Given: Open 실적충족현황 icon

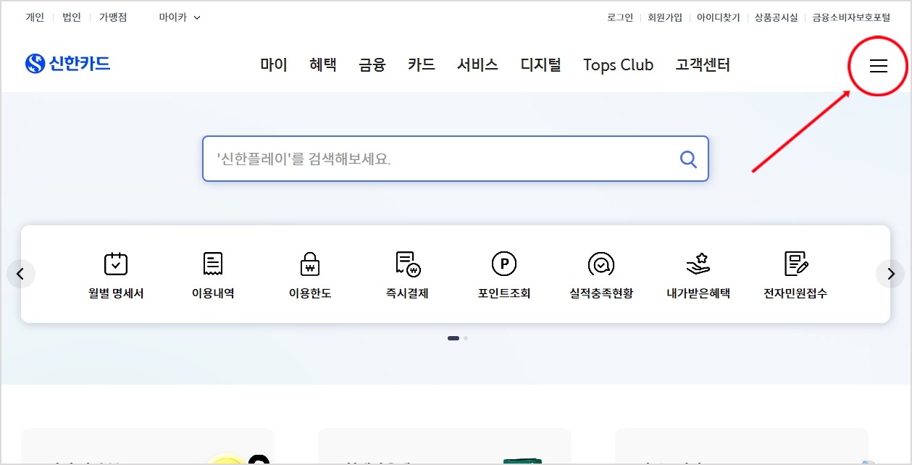Looking at the screenshot, I should 601,264.
